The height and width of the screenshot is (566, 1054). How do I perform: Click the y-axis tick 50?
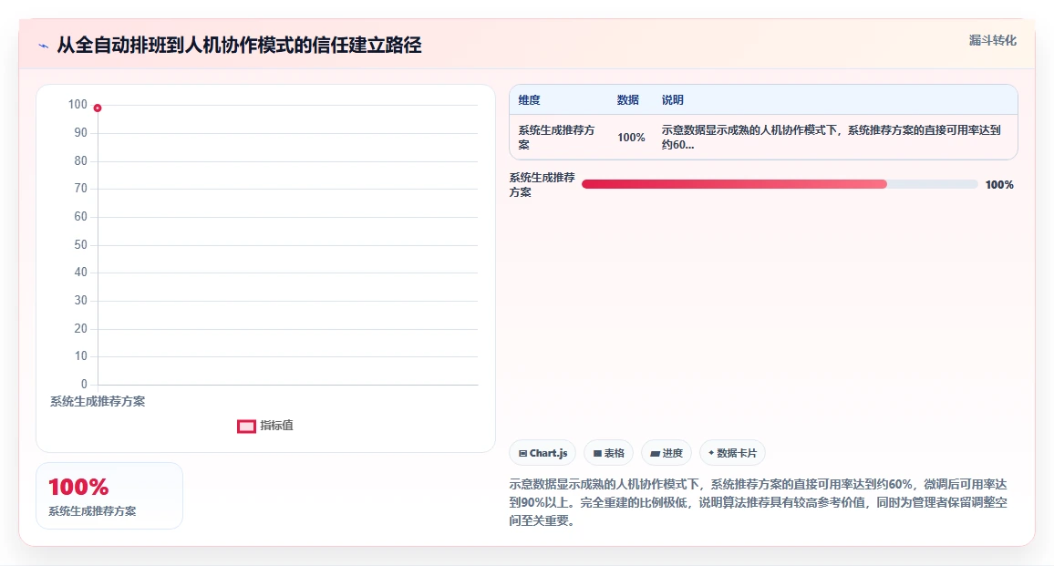coord(80,244)
